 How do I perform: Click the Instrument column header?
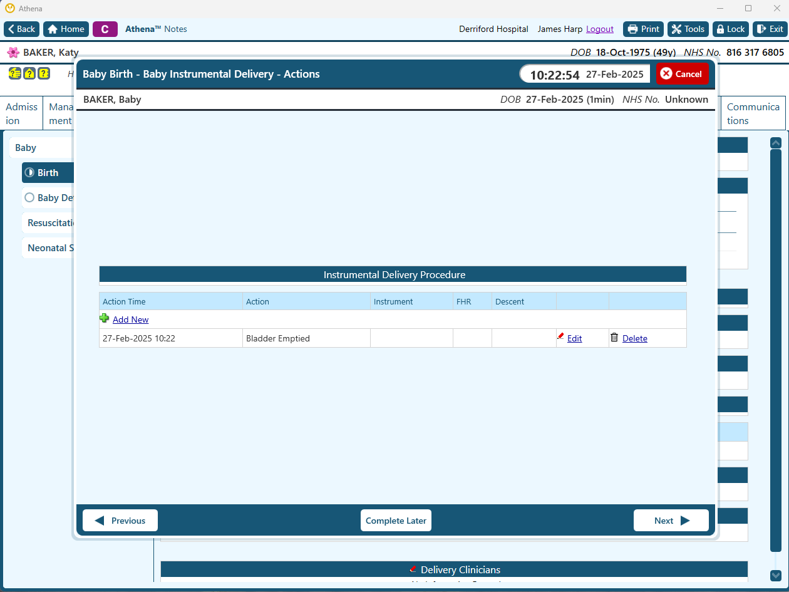coord(411,301)
